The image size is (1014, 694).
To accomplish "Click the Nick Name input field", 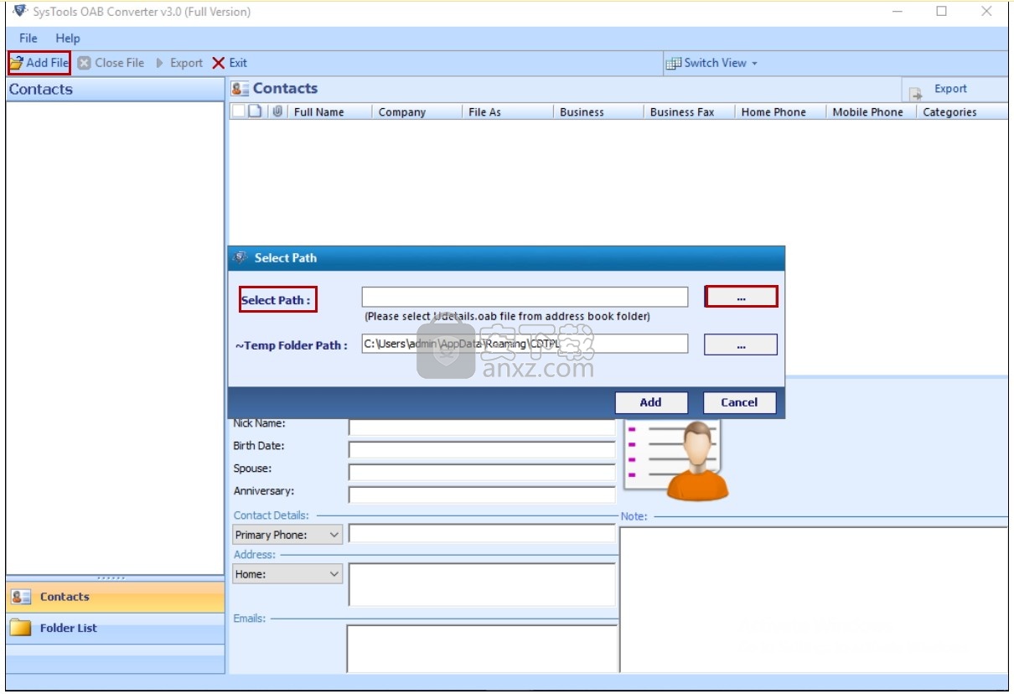I will click(482, 427).
